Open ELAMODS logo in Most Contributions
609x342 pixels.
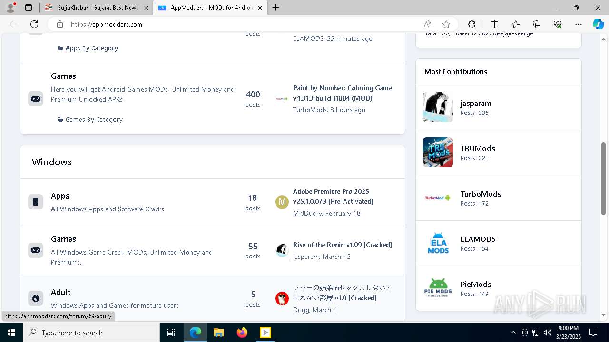[x=438, y=243]
